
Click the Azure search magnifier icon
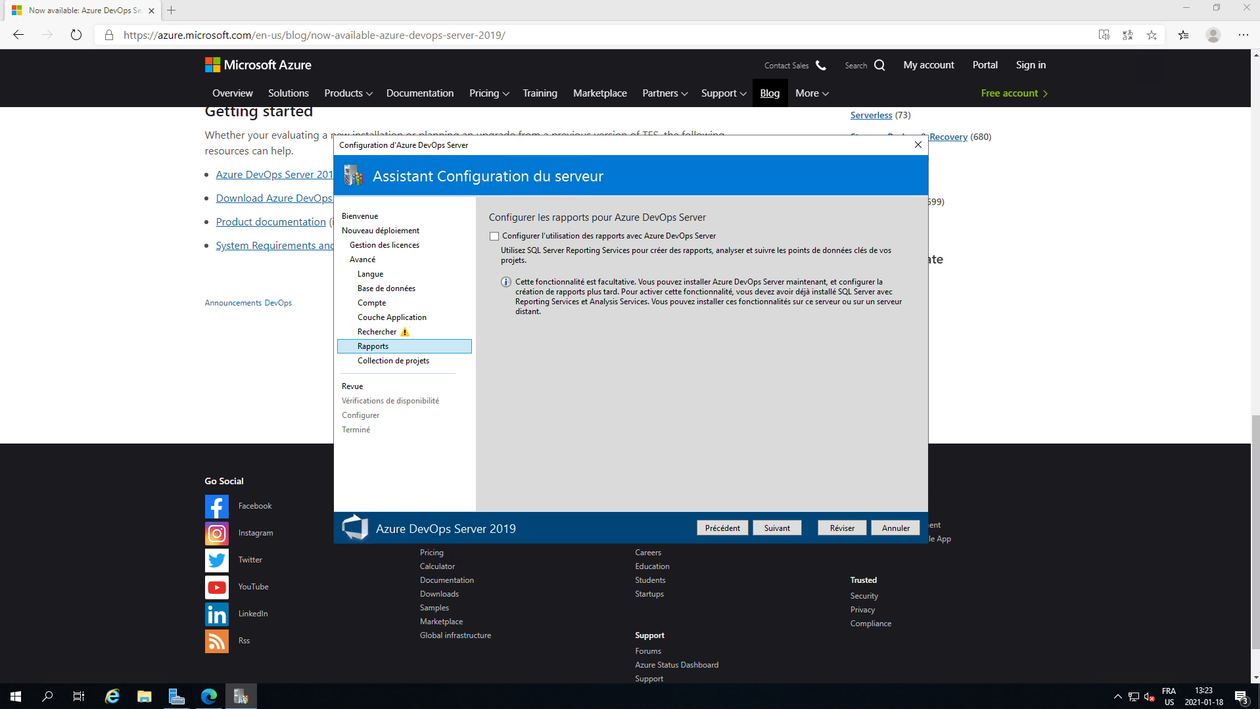pos(879,65)
